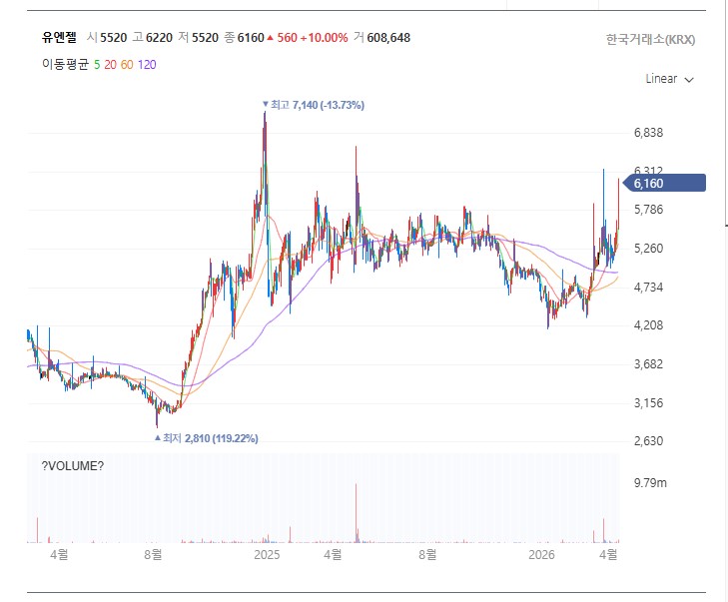Click the current price tag 6,160
The height and width of the screenshot is (602, 728).
coord(664,184)
